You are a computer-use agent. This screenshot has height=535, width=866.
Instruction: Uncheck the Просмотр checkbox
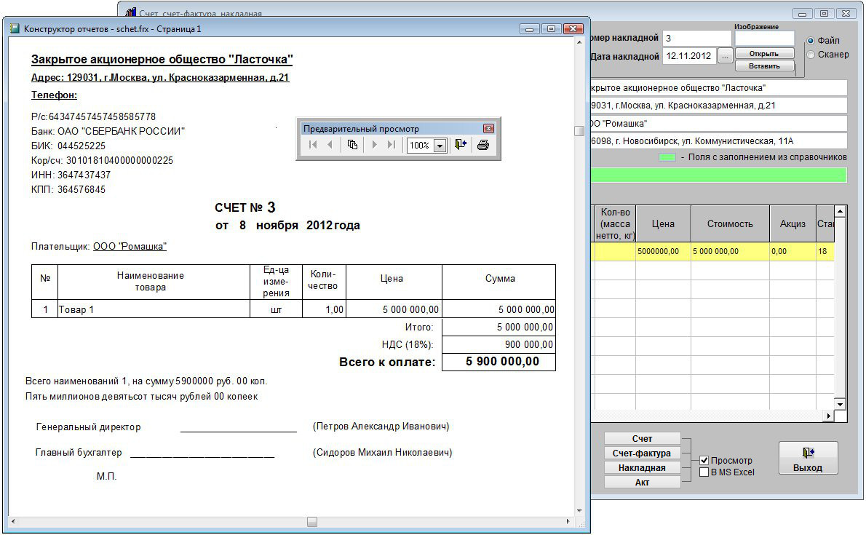(704, 460)
